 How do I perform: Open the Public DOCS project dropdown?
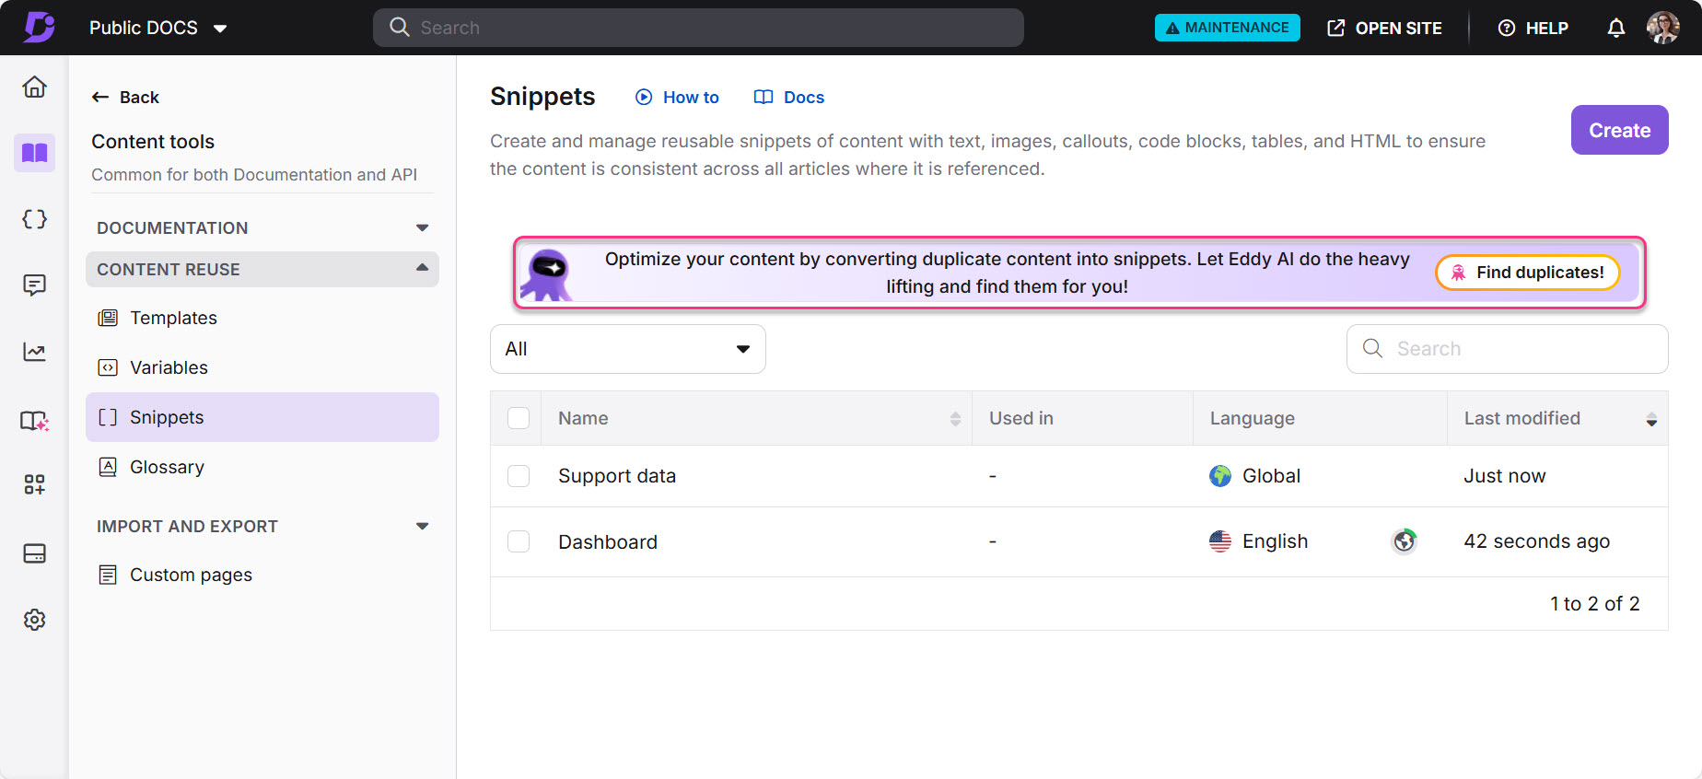tap(158, 28)
